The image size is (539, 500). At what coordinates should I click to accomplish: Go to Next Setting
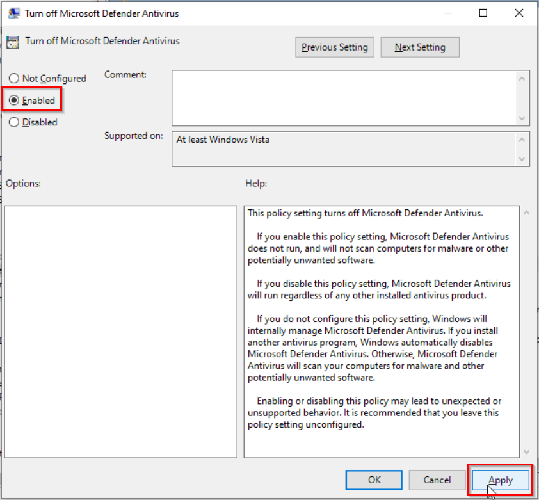[x=420, y=47]
